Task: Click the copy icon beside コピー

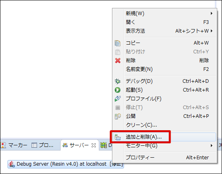Action: coord(118,43)
